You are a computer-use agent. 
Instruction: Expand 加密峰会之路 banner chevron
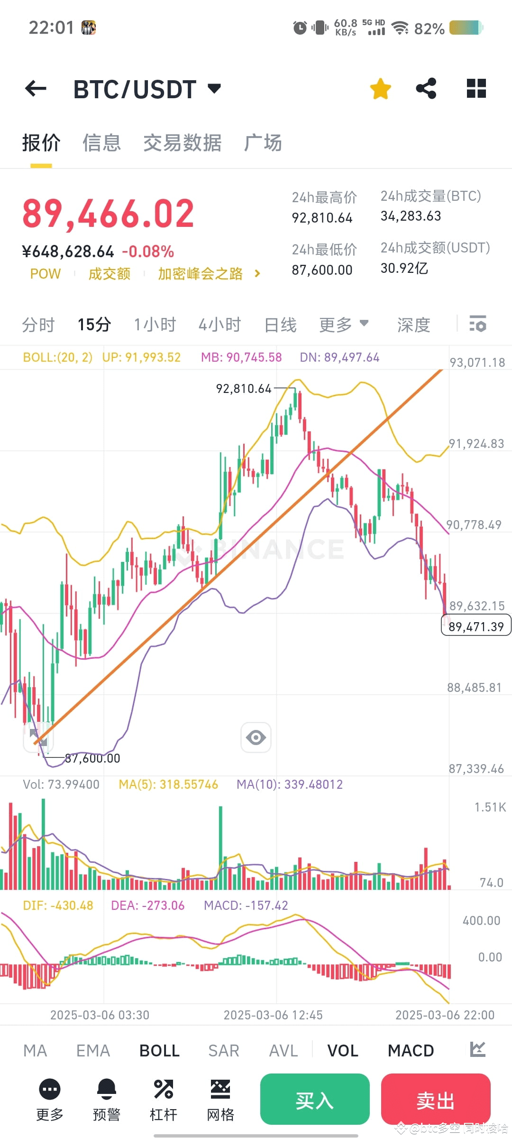tap(257, 274)
